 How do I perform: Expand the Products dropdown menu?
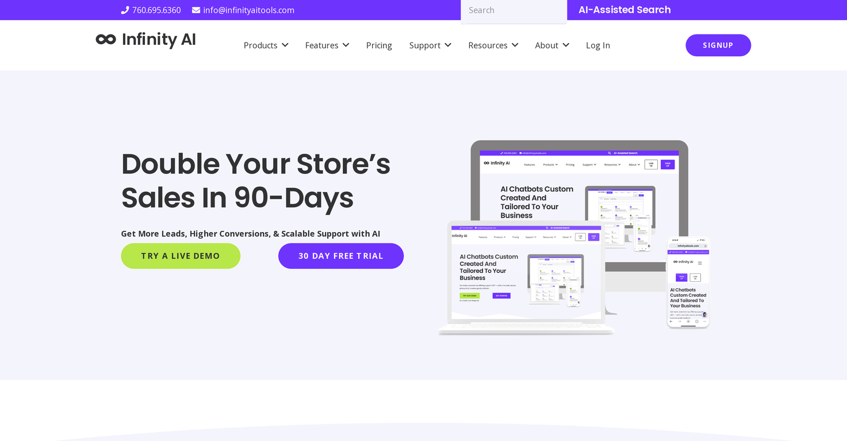tap(266, 45)
